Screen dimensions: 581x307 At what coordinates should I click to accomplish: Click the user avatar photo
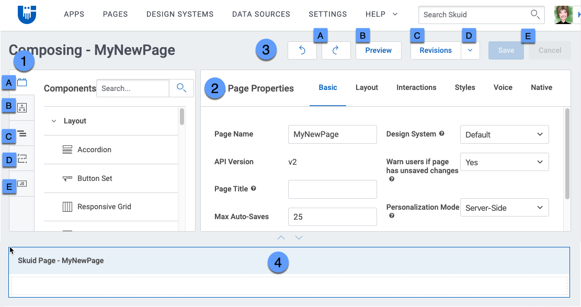pyautogui.click(x=563, y=15)
